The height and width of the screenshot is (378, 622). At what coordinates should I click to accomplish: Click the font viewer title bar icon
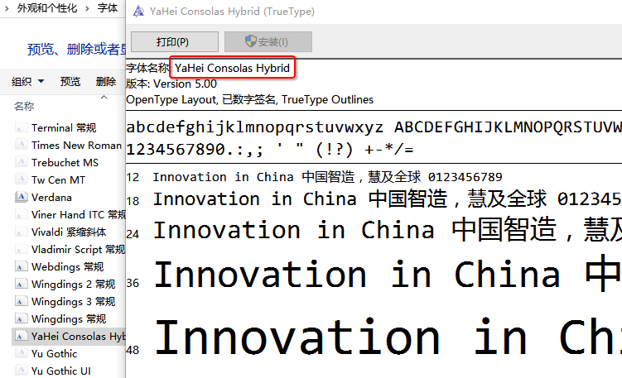pyautogui.click(x=138, y=11)
